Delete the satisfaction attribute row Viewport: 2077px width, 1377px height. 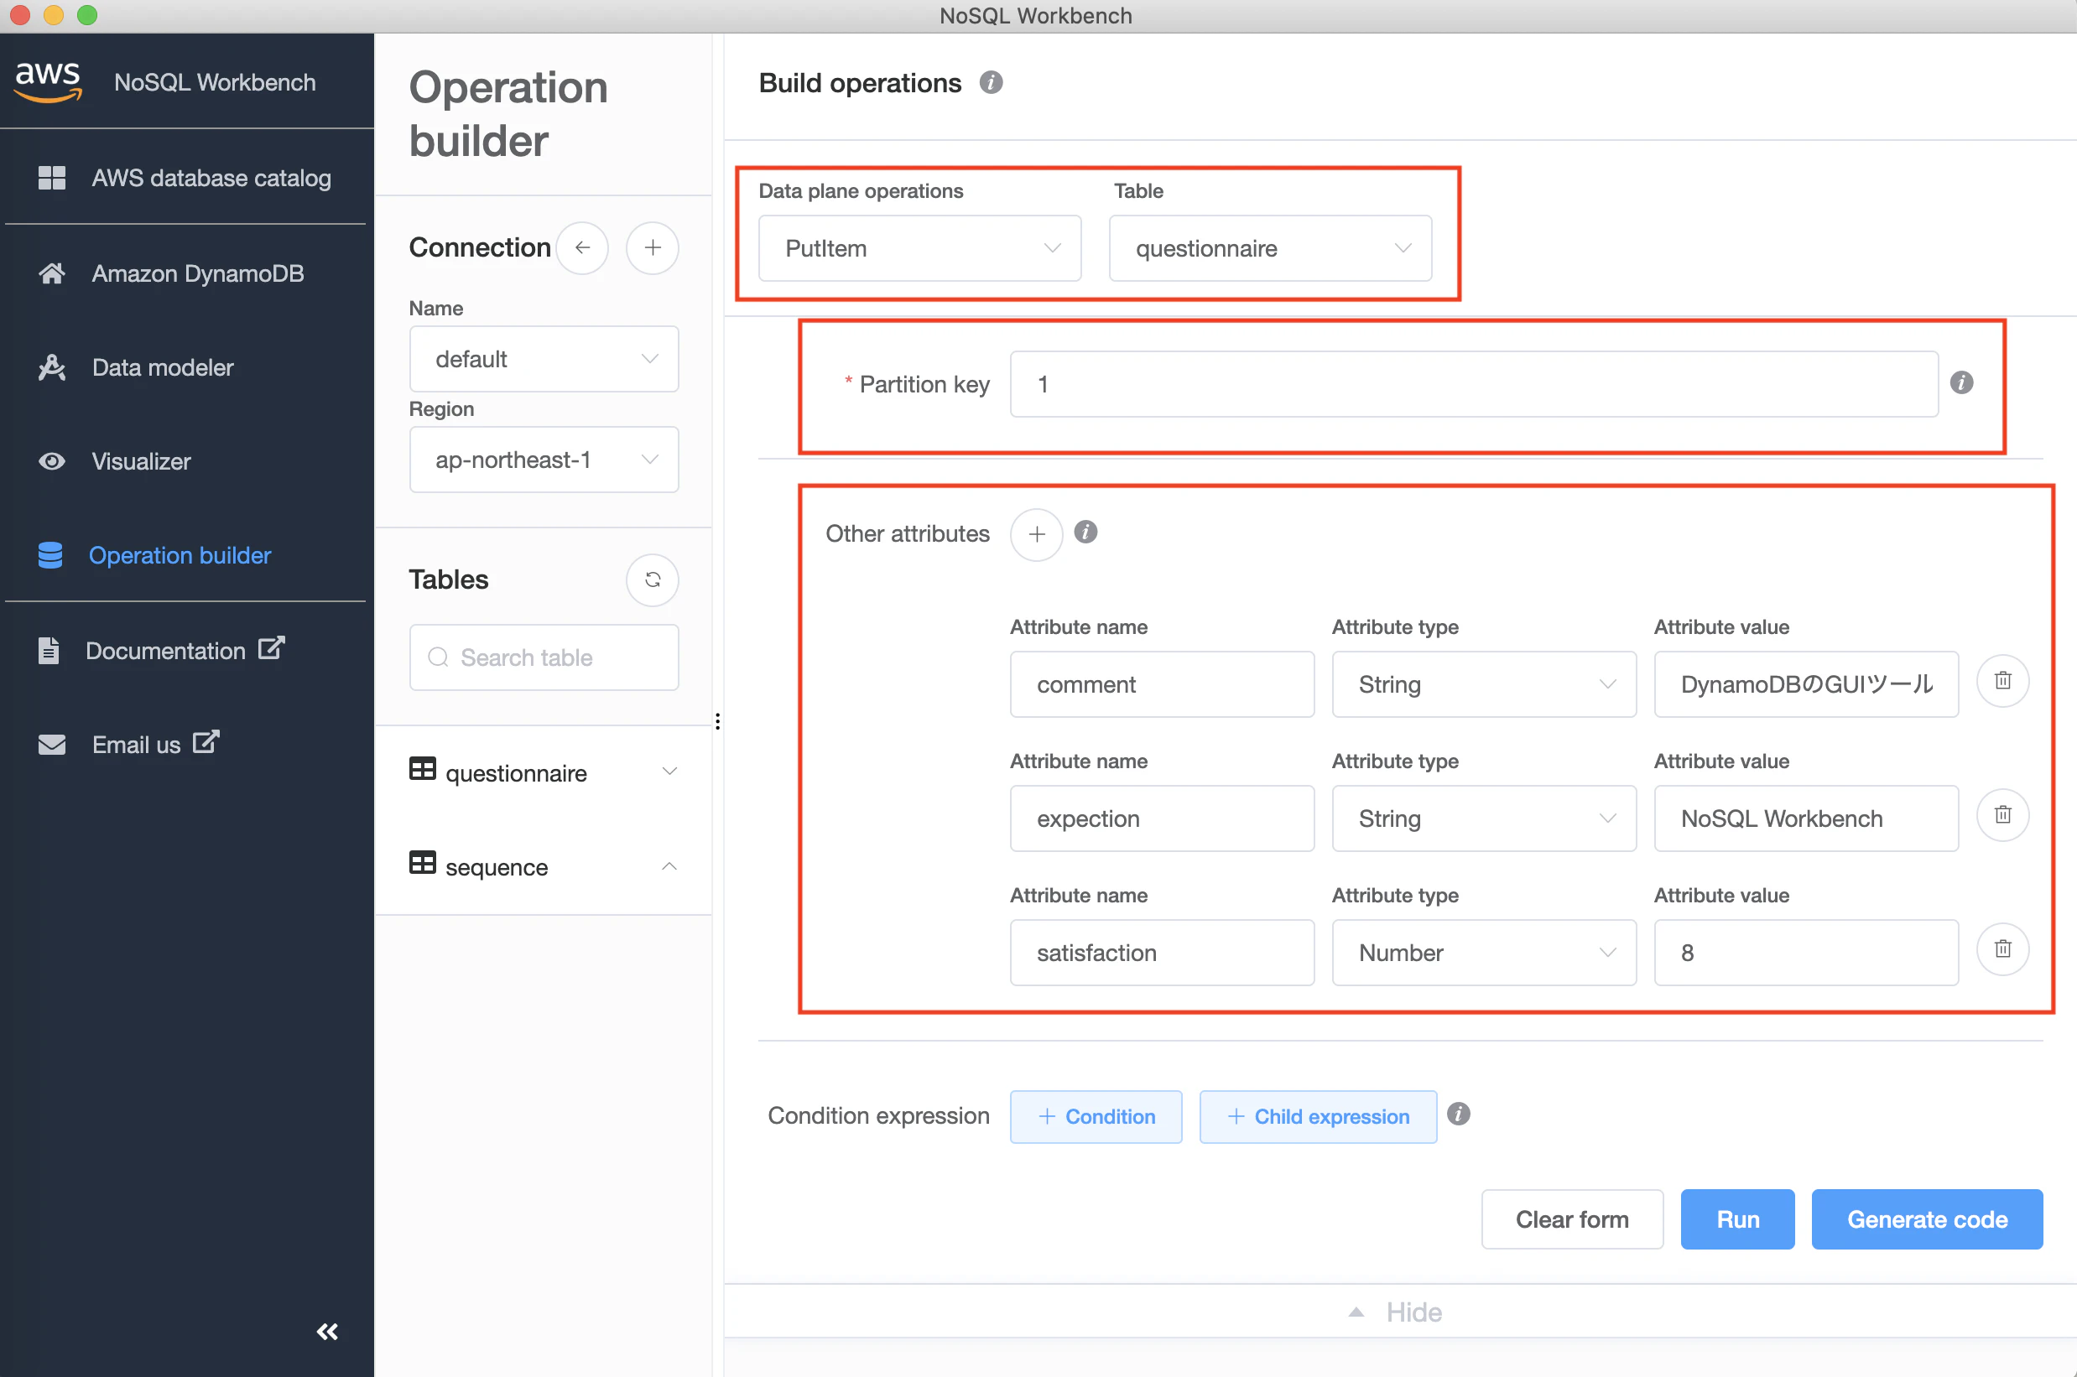pos(2002,949)
